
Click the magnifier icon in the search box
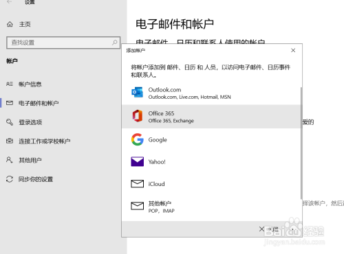[x=114, y=43]
